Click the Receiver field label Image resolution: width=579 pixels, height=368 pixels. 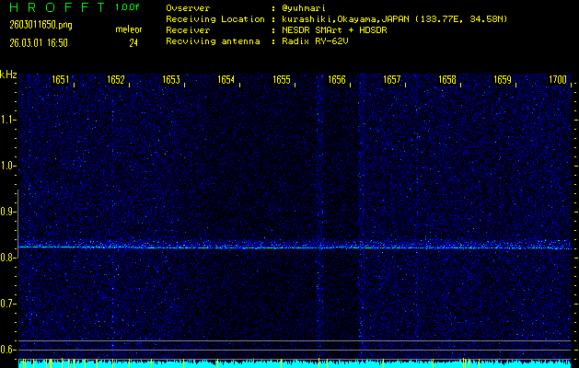(188, 29)
